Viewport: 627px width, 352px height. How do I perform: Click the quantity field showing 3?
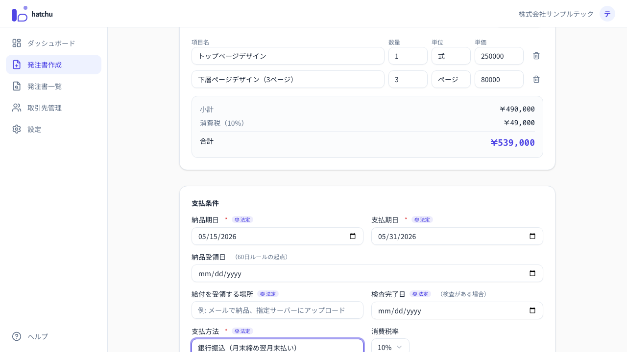[x=408, y=79]
